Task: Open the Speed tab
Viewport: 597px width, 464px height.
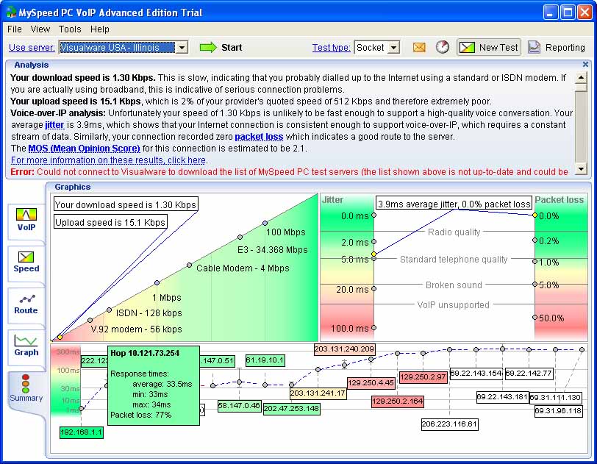Action: tap(26, 263)
